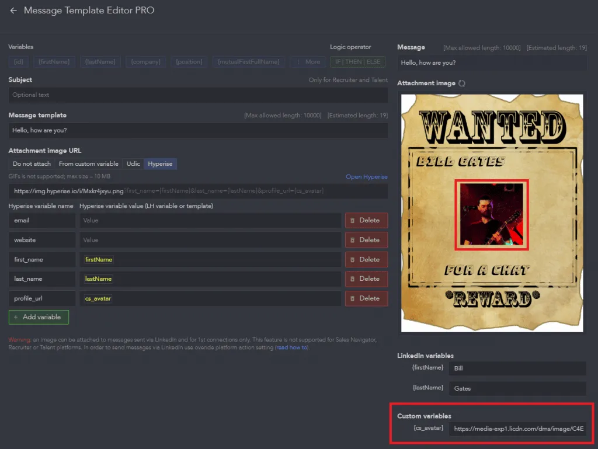Click the Add variable button

point(39,317)
